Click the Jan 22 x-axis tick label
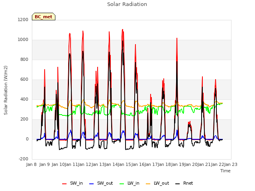Screen dimensions: 255x191 (218, 164)
